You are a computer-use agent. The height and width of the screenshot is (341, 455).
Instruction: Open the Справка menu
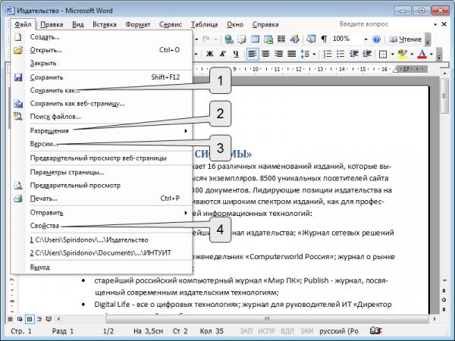click(x=265, y=24)
